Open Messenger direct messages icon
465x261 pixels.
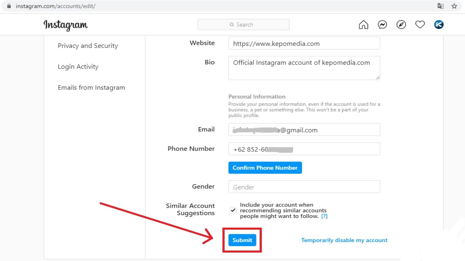pyautogui.click(x=382, y=25)
